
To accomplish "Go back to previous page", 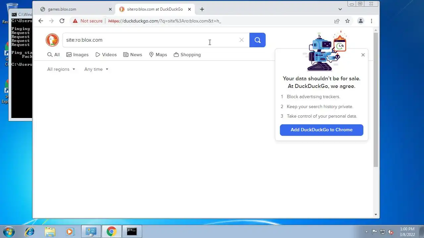I will (x=40, y=21).
